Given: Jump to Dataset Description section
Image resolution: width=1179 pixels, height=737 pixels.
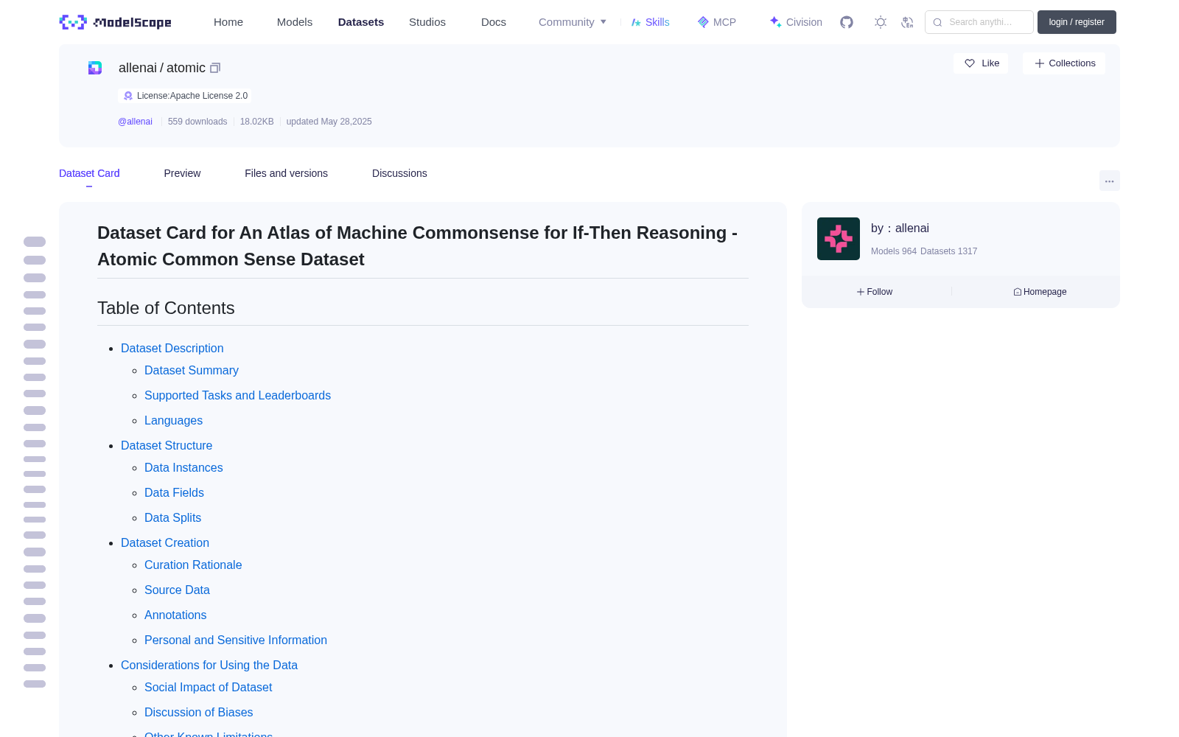Looking at the screenshot, I should [x=172, y=348].
